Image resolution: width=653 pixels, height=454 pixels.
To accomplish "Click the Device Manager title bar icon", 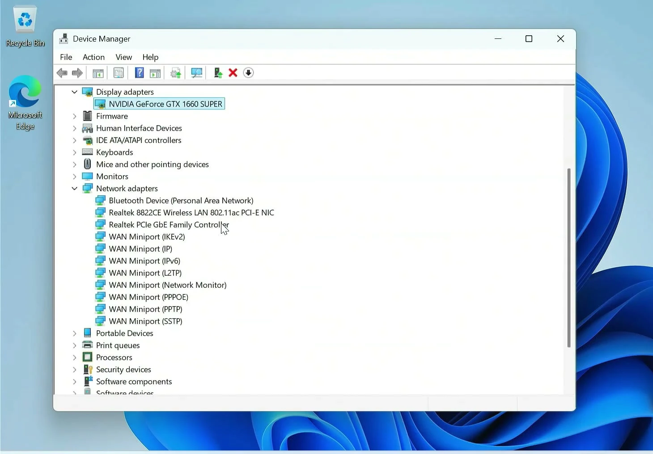I will pyautogui.click(x=64, y=39).
